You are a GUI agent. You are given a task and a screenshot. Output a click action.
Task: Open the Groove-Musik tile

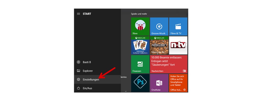tap(159, 27)
